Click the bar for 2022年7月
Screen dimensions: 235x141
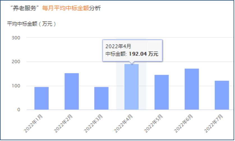[222, 95]
